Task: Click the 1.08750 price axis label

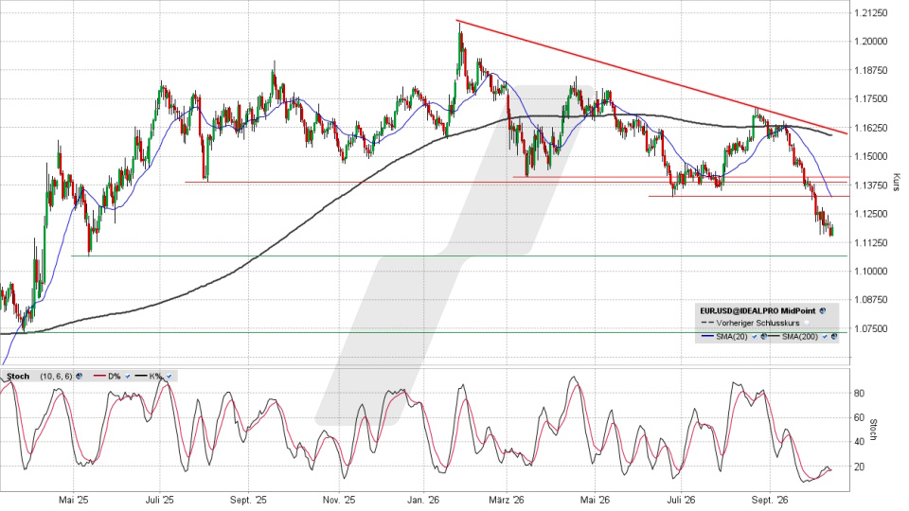Action: click(x=871, y=300)
